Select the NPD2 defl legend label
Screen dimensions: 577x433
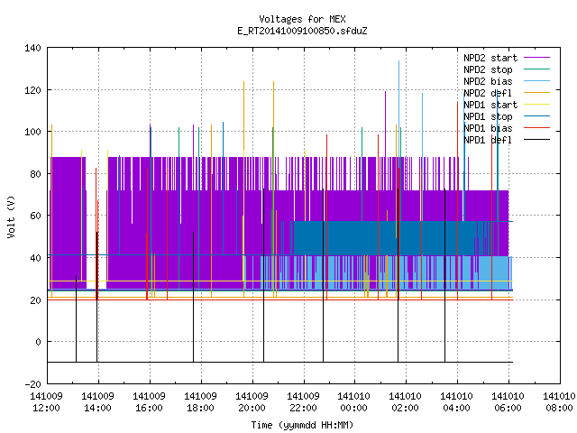click(x=488, y=93)
